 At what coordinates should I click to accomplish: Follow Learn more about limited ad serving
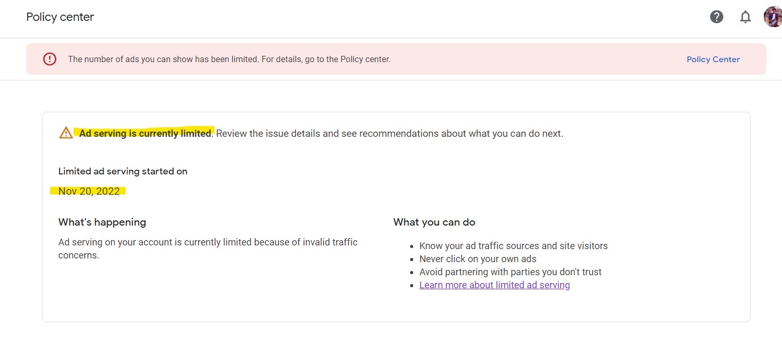click(494, 285)
